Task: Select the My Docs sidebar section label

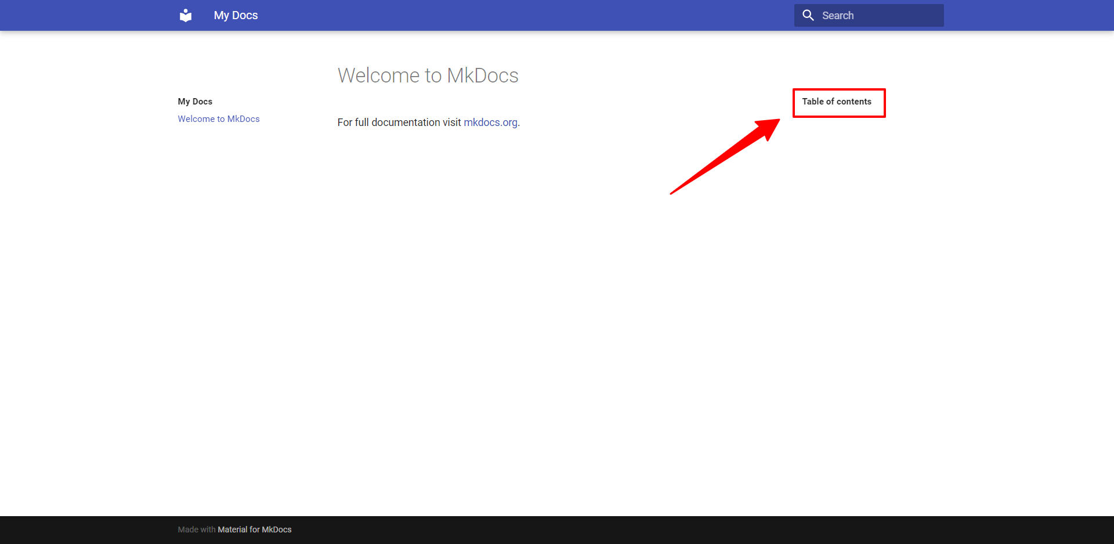Action: point(195,102)
